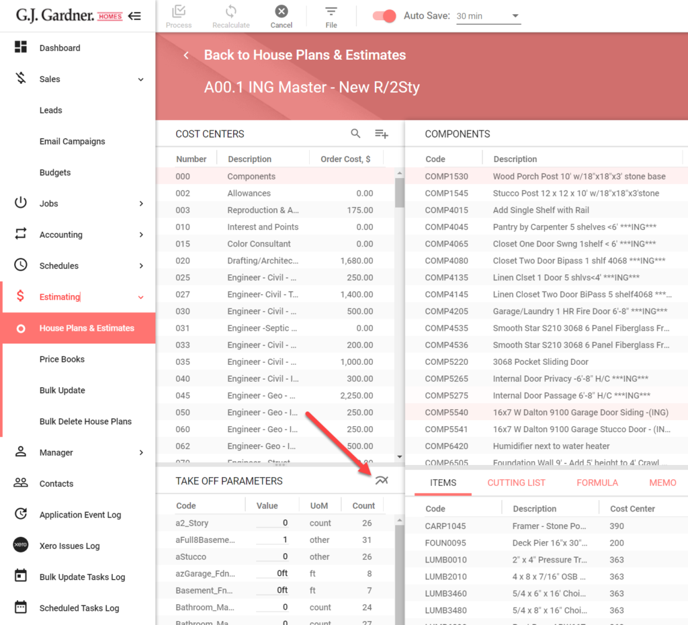
Task: Collapse the sidebar with the arrow menu icon
Action: click(134, 16)
